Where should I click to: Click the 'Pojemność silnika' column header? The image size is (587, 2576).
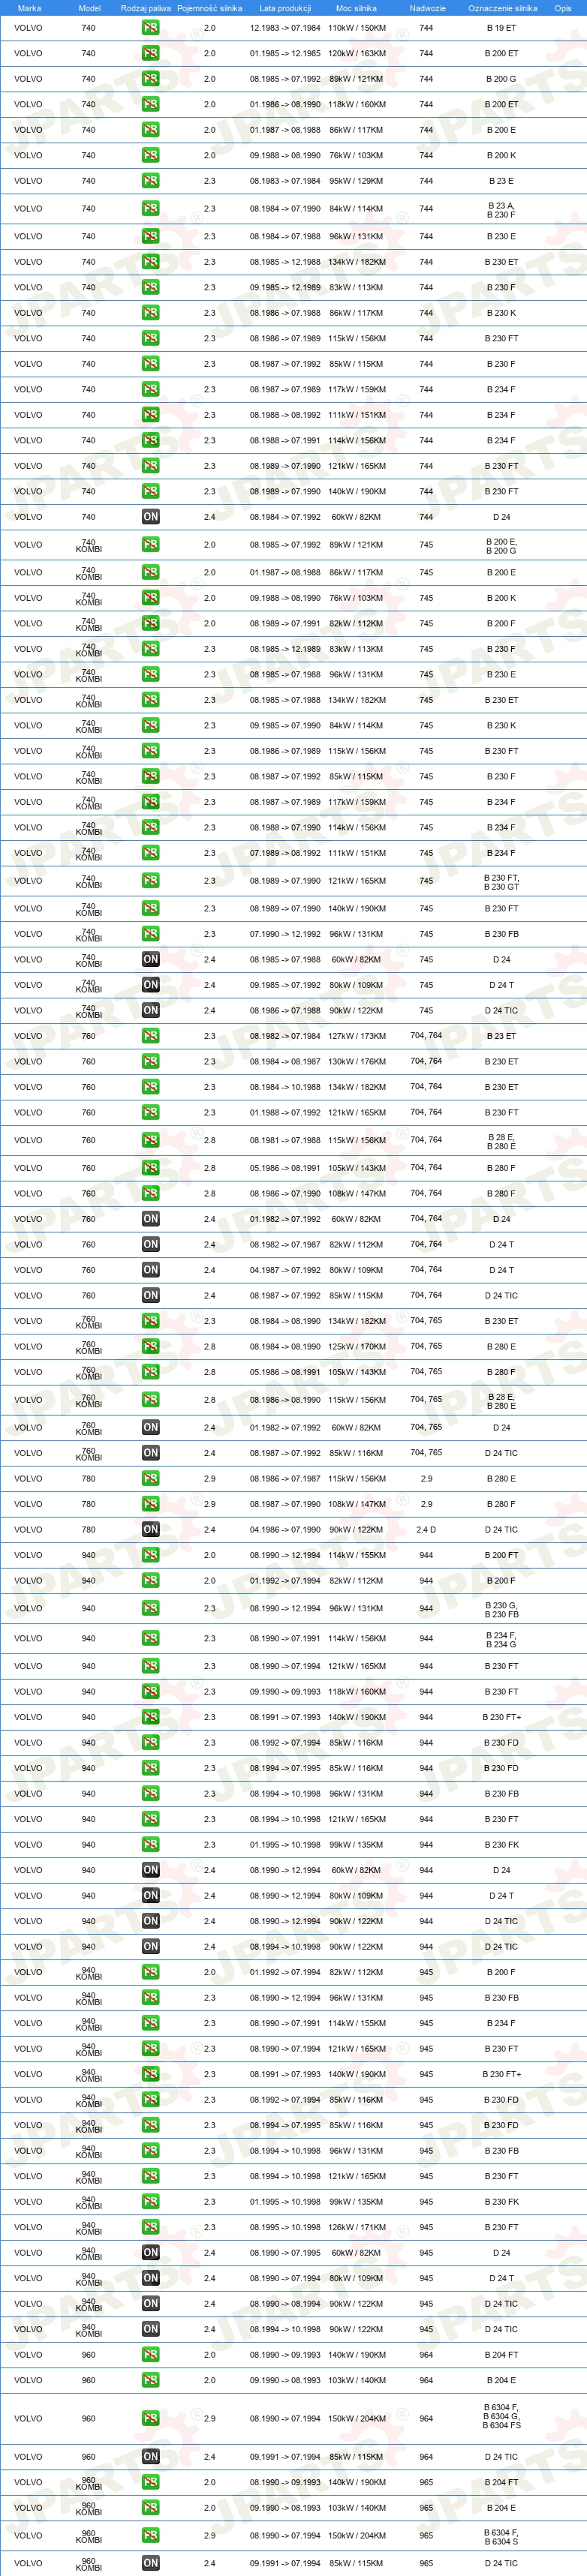(209, 8)
